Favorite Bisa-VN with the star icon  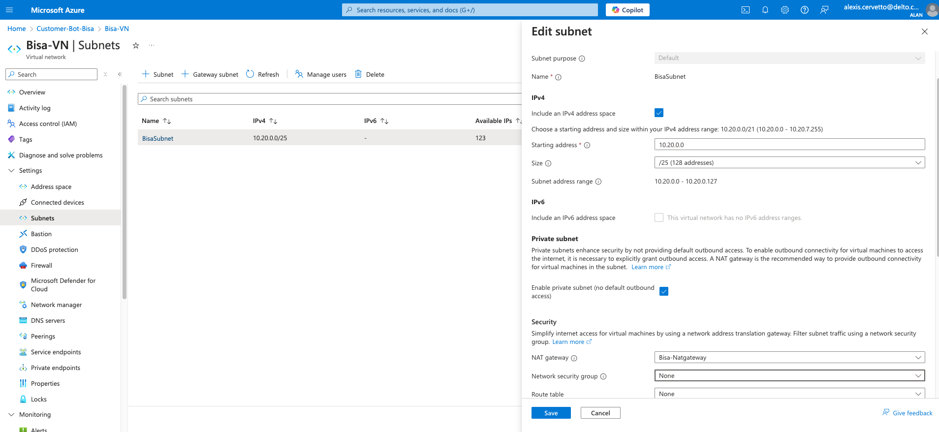tap(136, 46)
